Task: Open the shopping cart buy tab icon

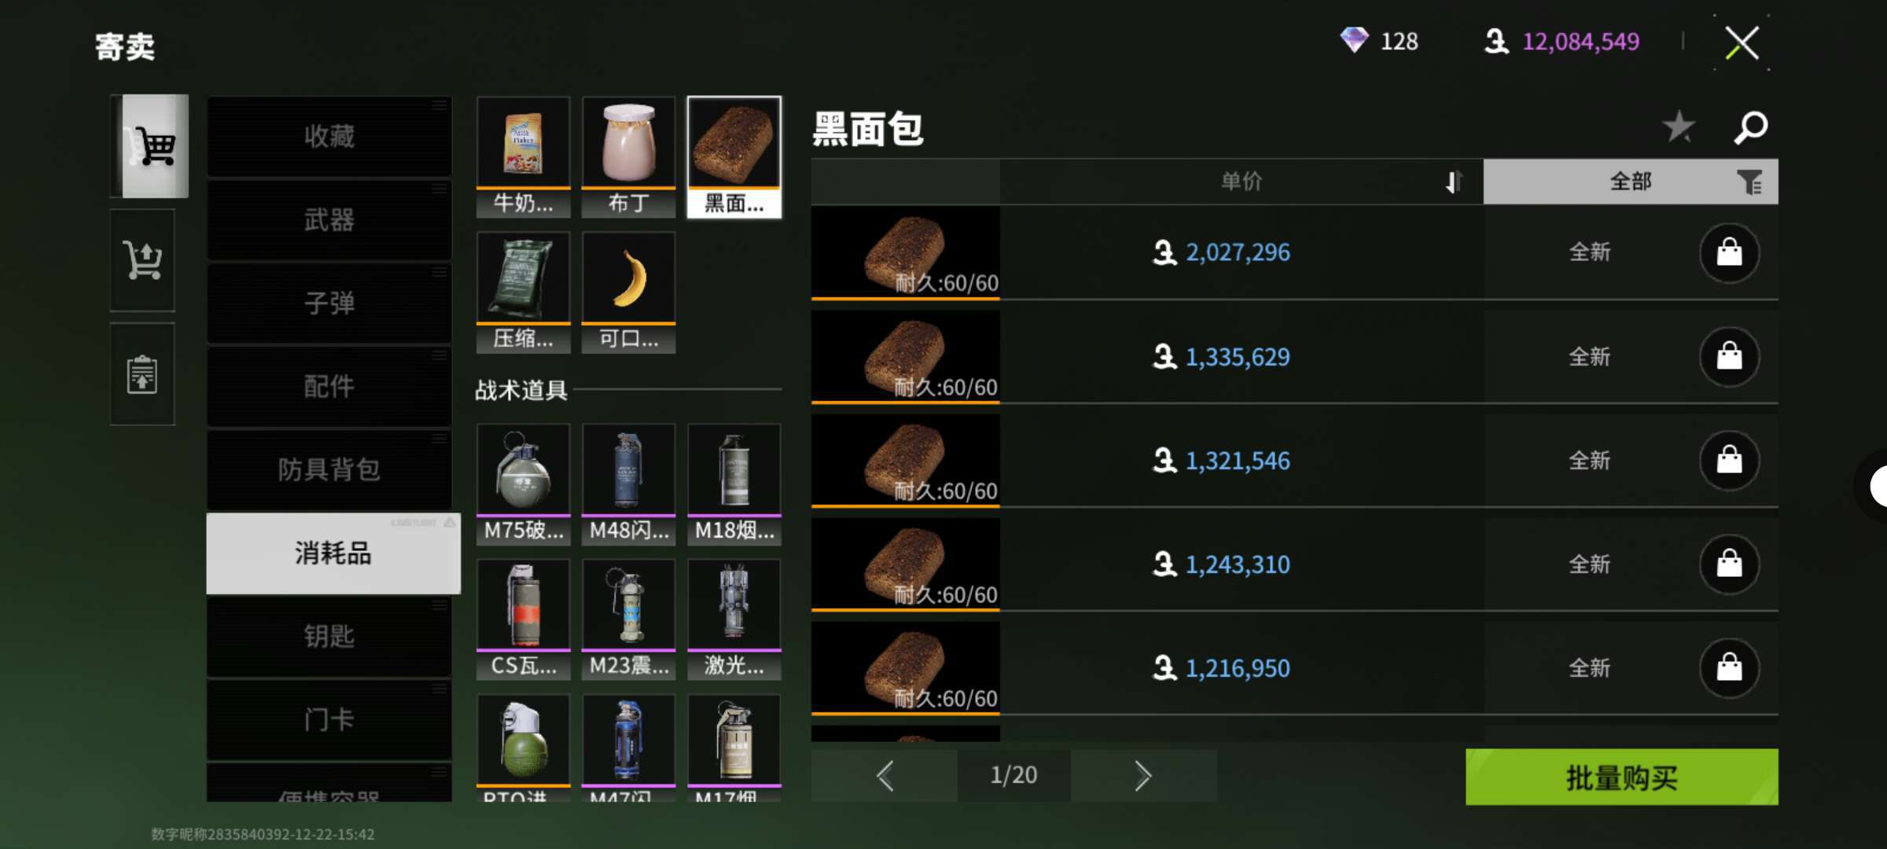Action: click(149, 145)
